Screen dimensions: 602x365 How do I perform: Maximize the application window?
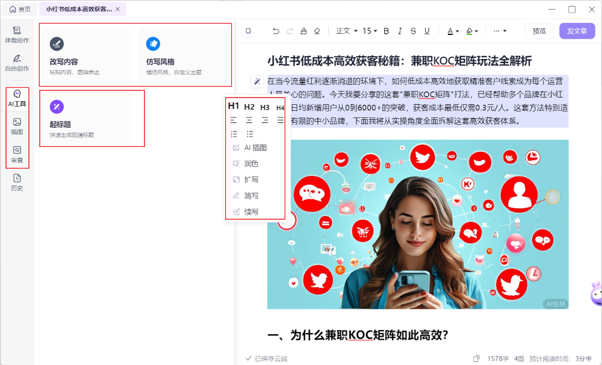[x=572, y=9]
